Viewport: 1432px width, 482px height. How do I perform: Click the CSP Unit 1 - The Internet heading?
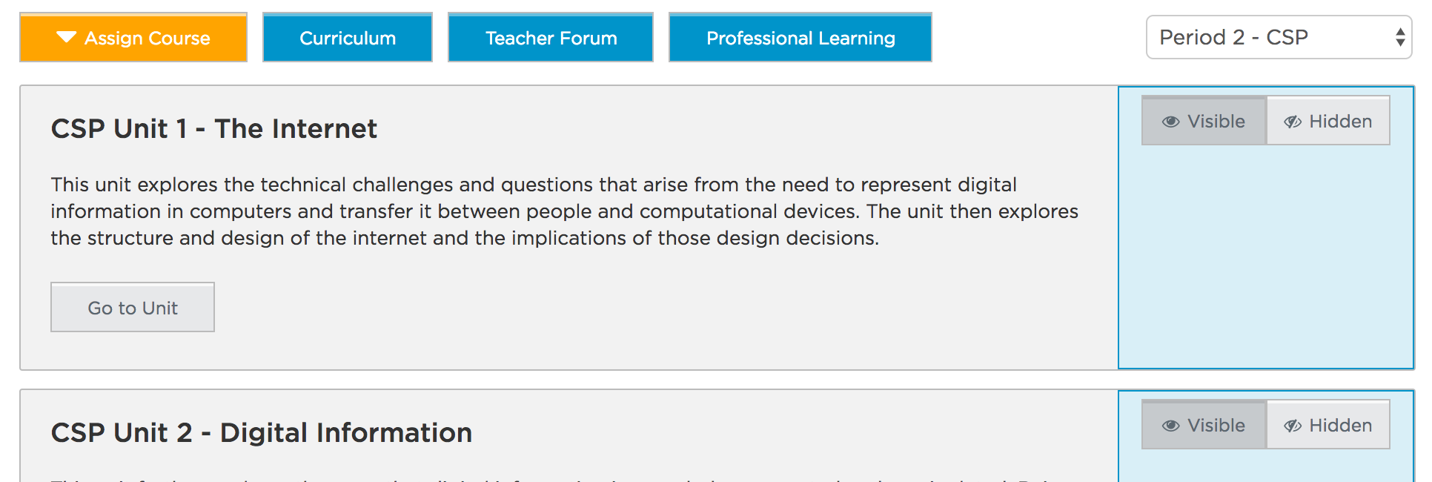pyautogui.click(x=214, y=129)
